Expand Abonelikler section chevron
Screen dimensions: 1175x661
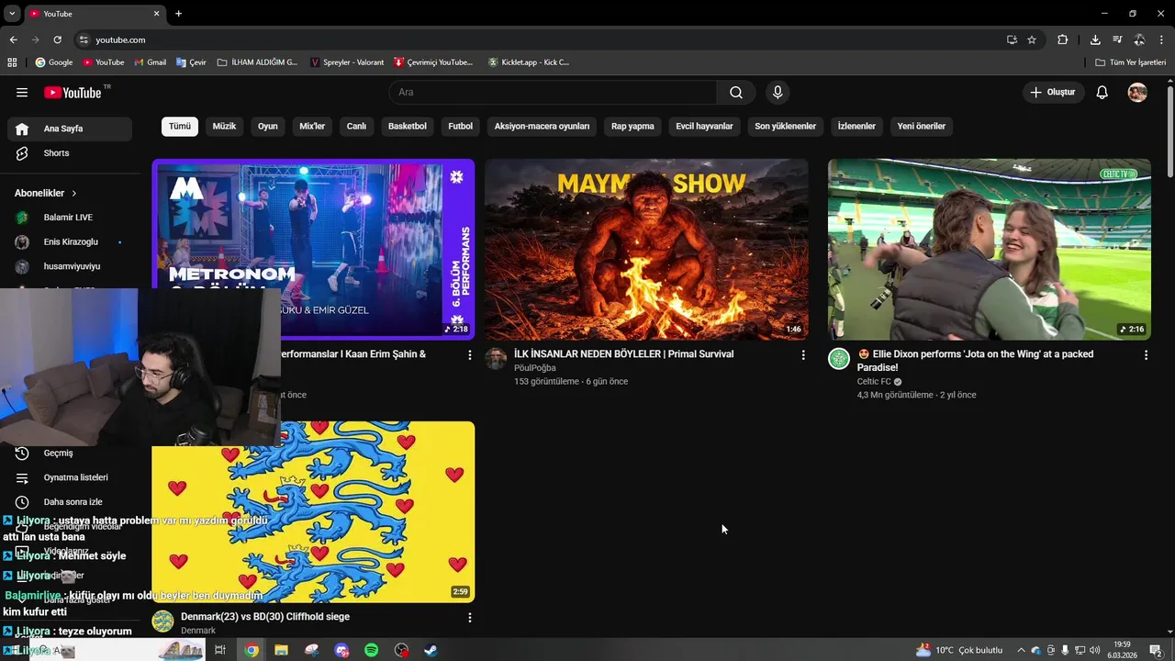74,194
